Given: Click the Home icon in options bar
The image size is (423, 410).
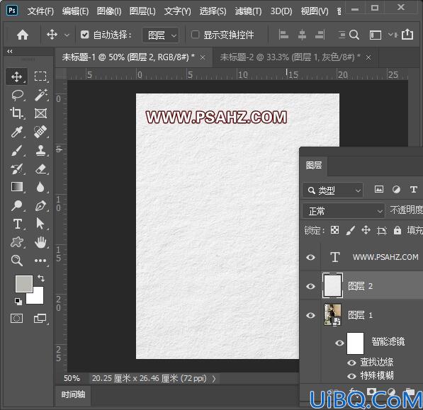Looking at the screenshot, I should point(23,35).
